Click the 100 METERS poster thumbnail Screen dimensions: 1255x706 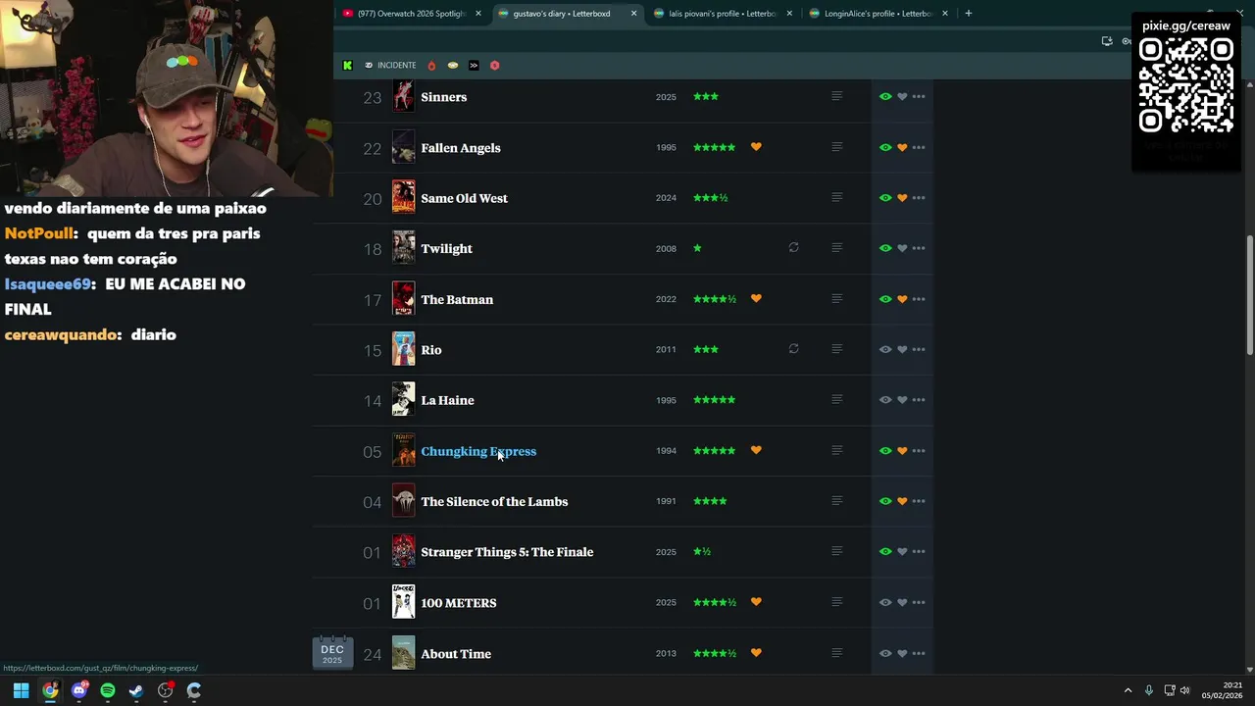pyautogui.click(x=403, y=602)
